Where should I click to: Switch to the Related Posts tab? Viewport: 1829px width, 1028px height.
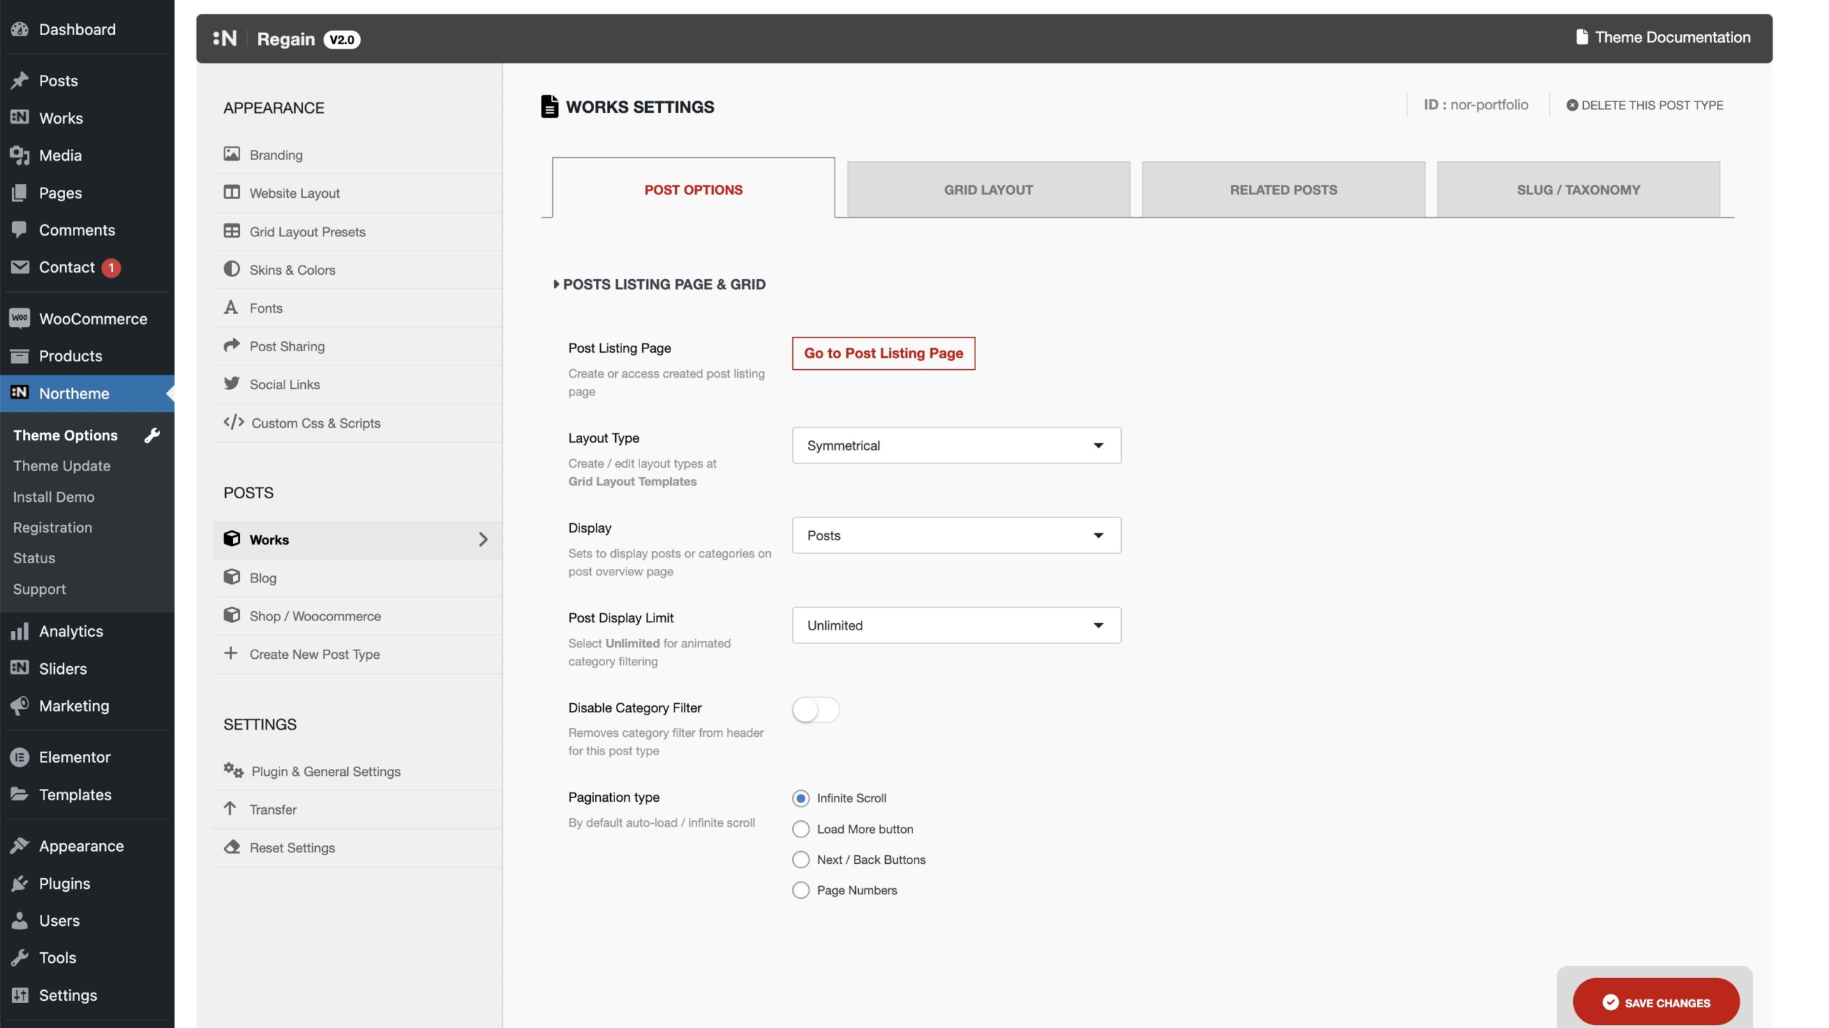(x=1283, y=189)
